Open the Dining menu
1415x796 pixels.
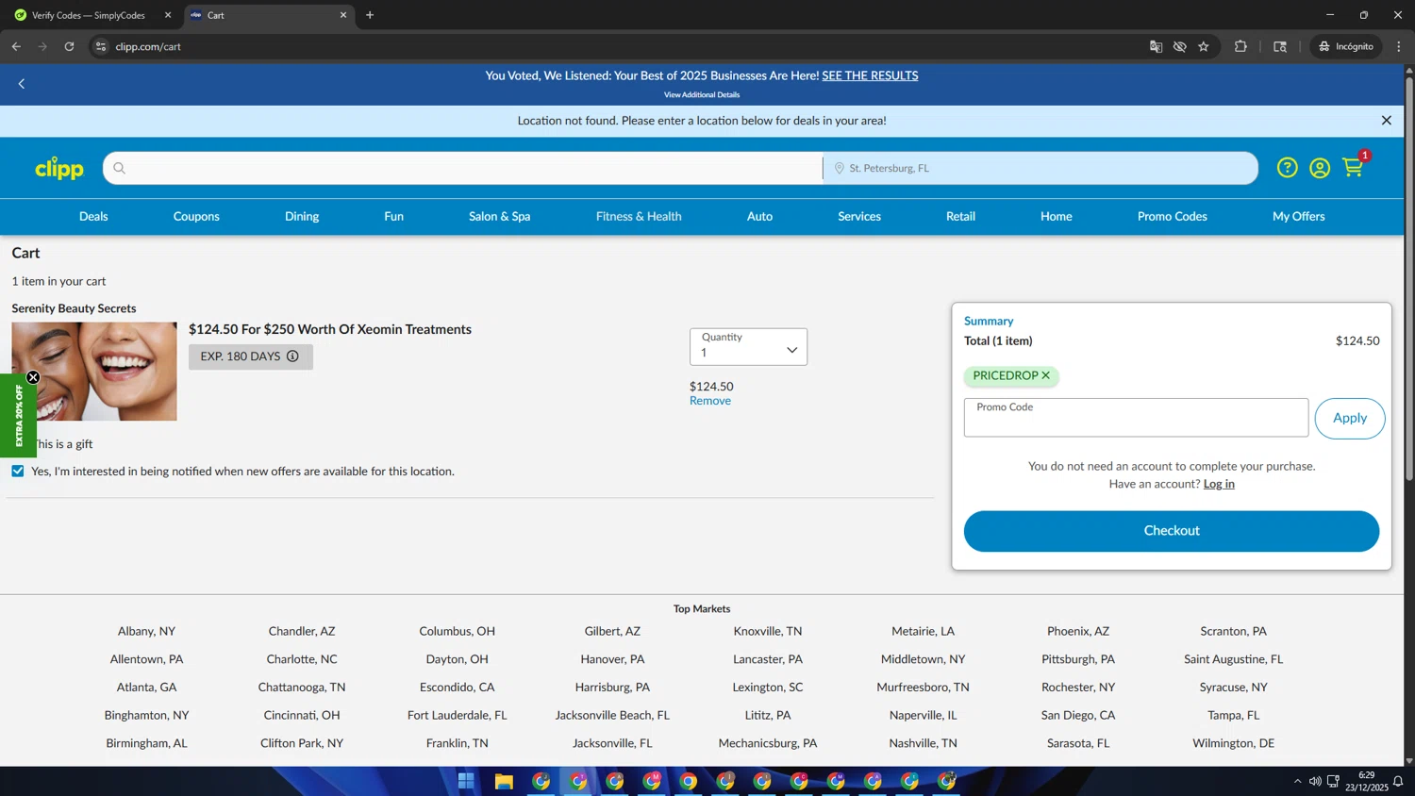tap(302, 216)
